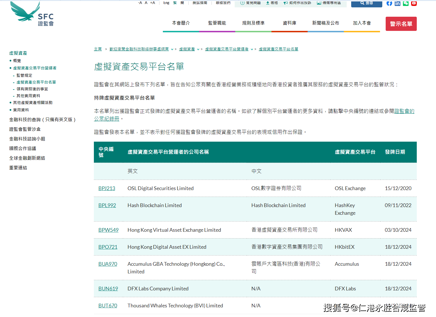Viewport: 436px width, 317px height.
Task: Open 全球金融創新網絡 sidebar link
Action: [27, 158]
